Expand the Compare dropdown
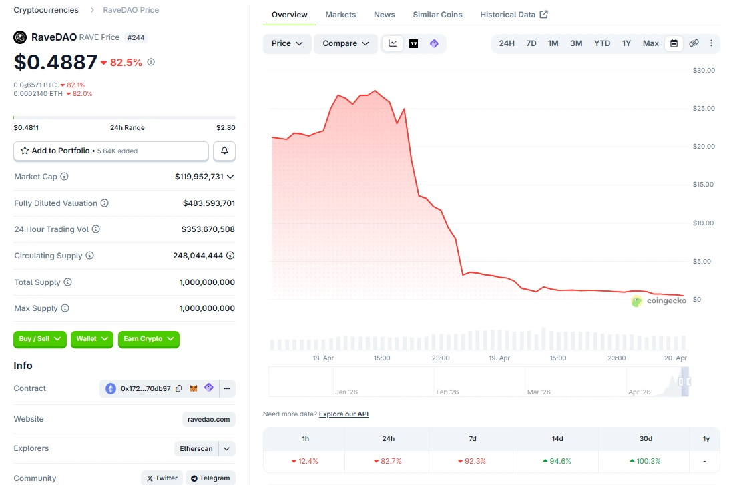This screenshot has width=735, height=485. point(345,44)
